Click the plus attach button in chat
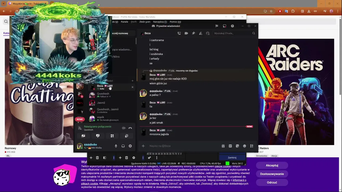The width and height of the screenshot is (342, 192). (x=143, y=146)
